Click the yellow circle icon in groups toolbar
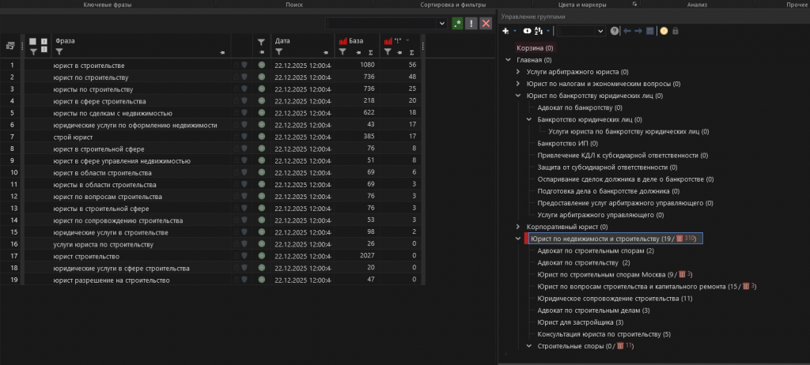810x365 pixels. click(x=664, y=31)
